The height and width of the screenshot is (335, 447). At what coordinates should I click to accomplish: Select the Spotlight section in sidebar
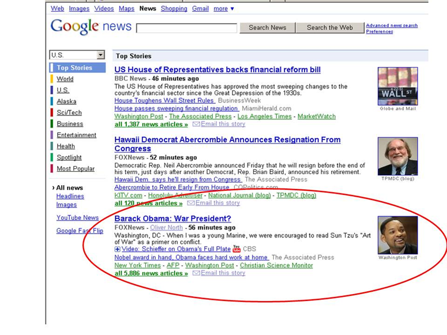pos(69,157)
